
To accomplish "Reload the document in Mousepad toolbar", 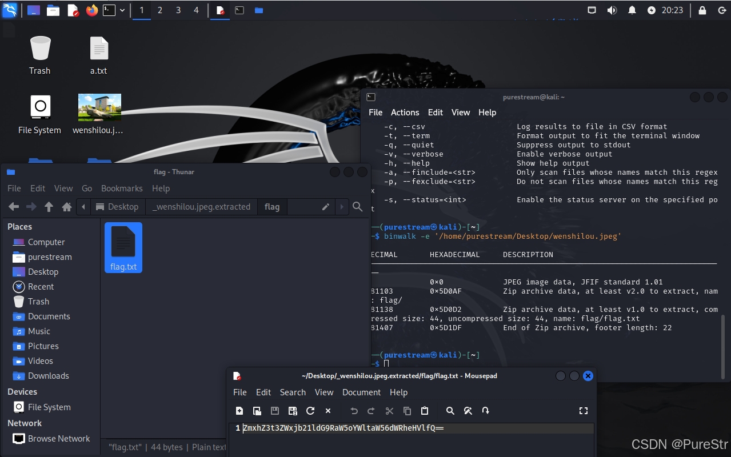I will point(310,411).
